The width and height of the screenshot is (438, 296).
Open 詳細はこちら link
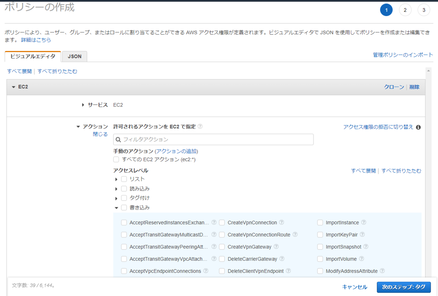pos(36,40)
